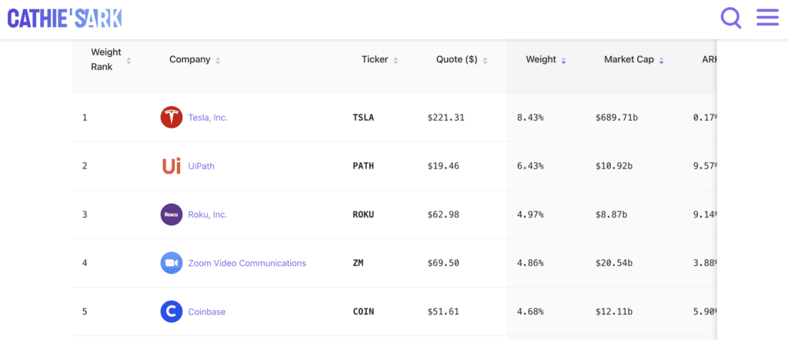
Task: Open the Tesla, Inc. link
Action: coord(208,118)
